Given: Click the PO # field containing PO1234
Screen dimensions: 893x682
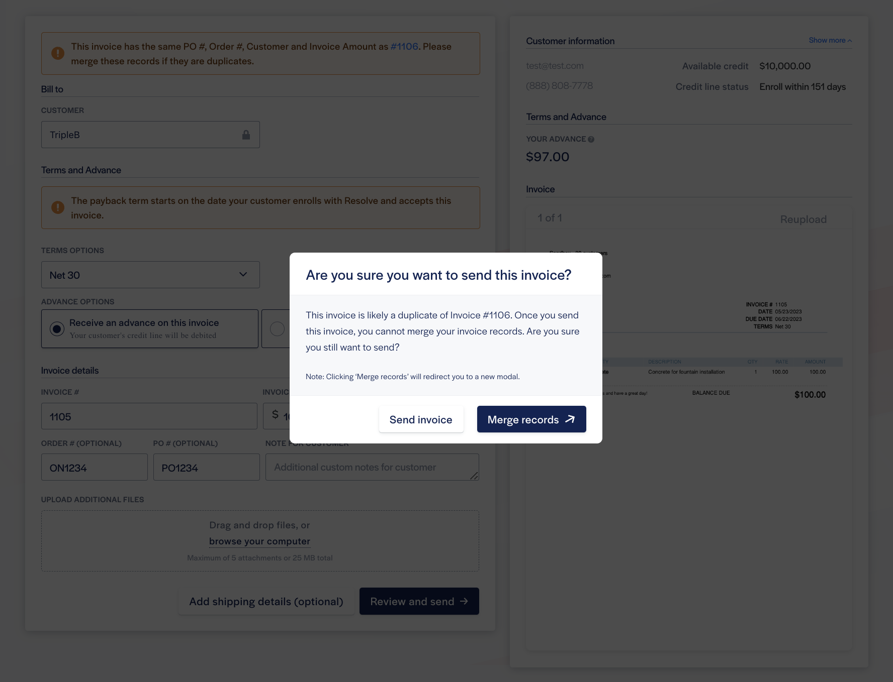Looking at the screenshot, I should click(206, 468).
